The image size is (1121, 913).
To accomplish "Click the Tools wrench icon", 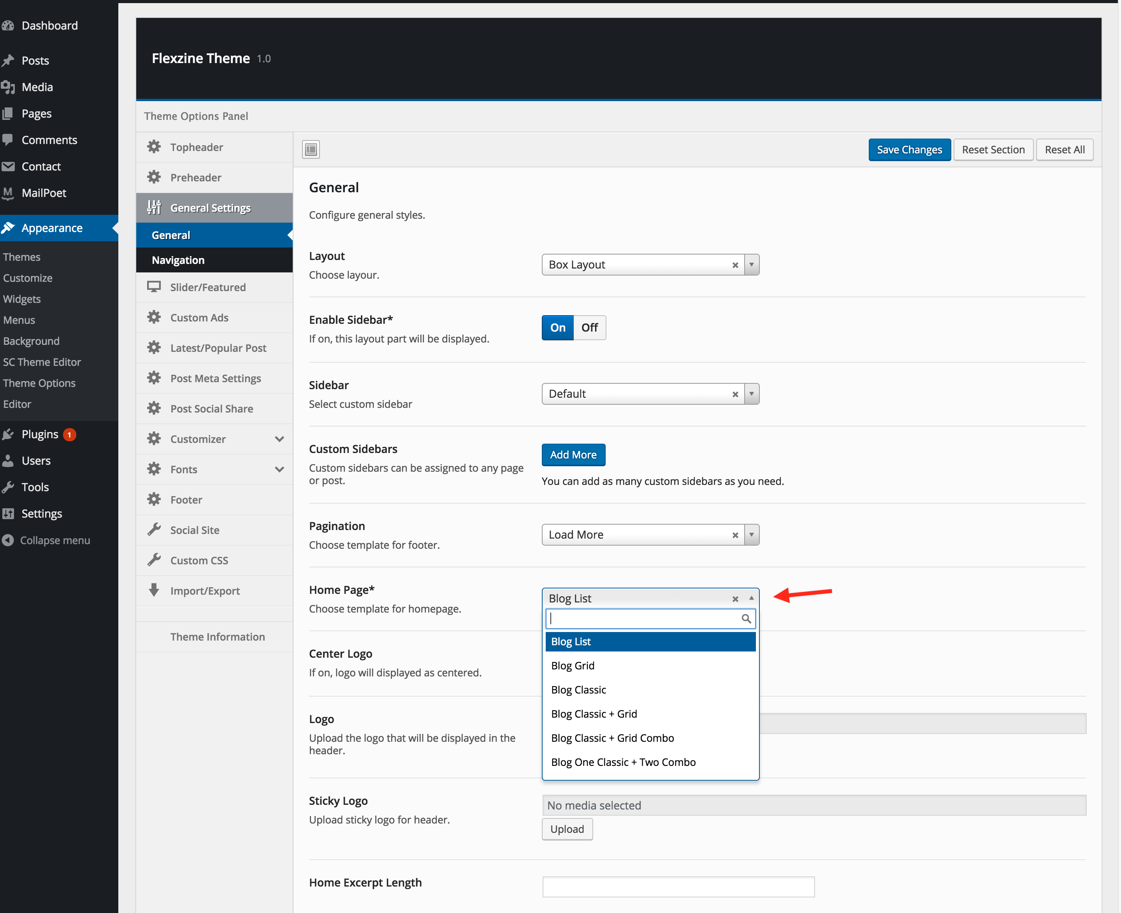I will (7, 487).
